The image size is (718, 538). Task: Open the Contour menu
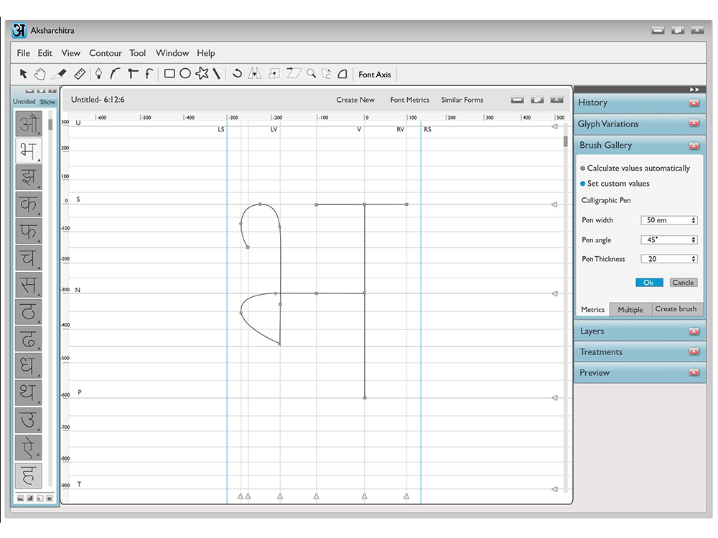[x=106, y=53]
